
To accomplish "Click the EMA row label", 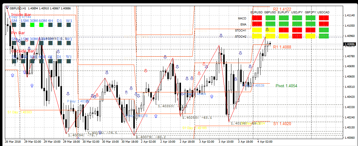I will coord(243,24).
